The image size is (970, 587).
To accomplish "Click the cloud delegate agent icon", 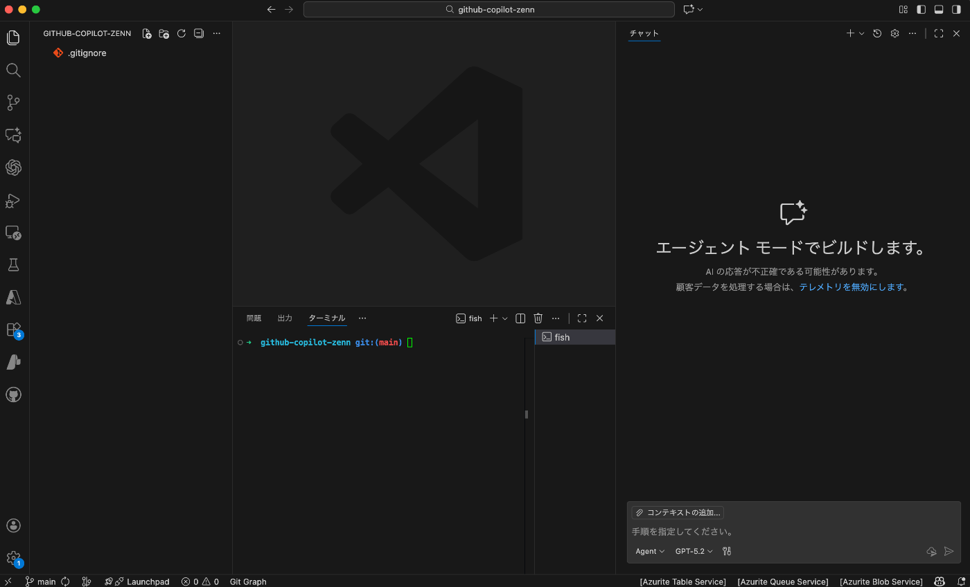I will click(x=932, y=552).
